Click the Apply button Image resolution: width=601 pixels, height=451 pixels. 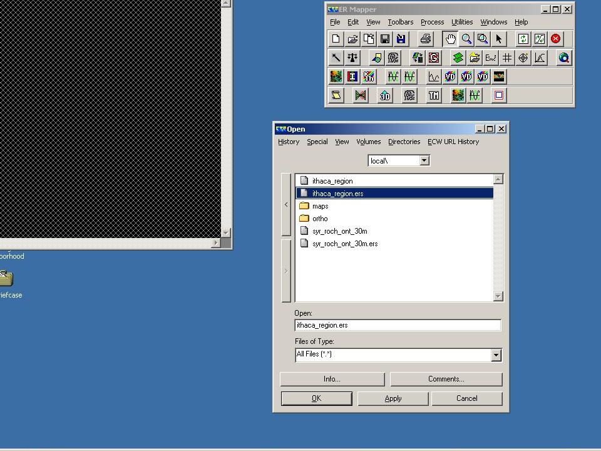tap(393, 398)
